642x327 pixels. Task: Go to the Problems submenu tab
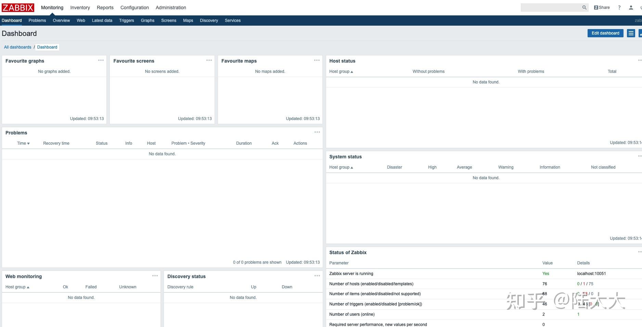(37, 21)
